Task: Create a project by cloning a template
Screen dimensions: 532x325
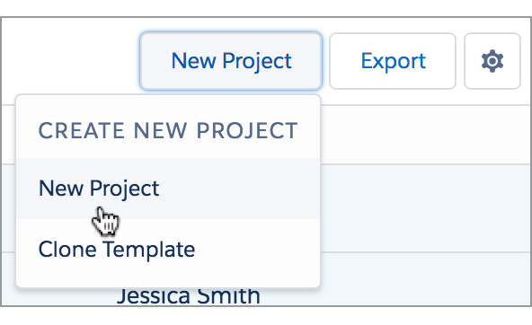Action: [x=168, y=250]
